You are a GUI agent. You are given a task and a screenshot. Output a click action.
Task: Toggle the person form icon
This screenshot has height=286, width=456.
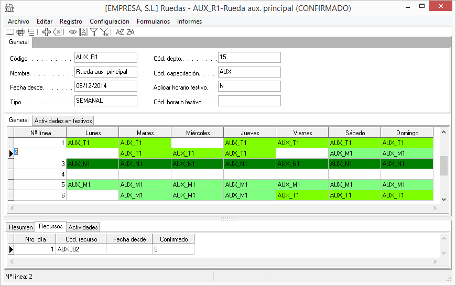click(x=83, y=32)
